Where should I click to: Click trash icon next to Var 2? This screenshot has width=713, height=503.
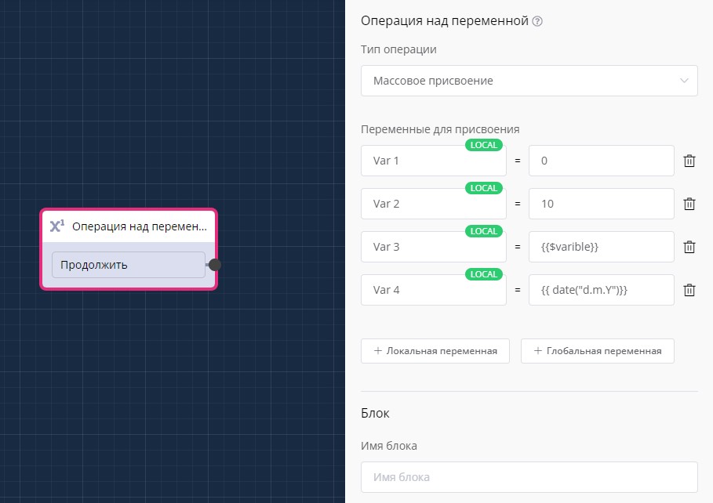(689, 204)
